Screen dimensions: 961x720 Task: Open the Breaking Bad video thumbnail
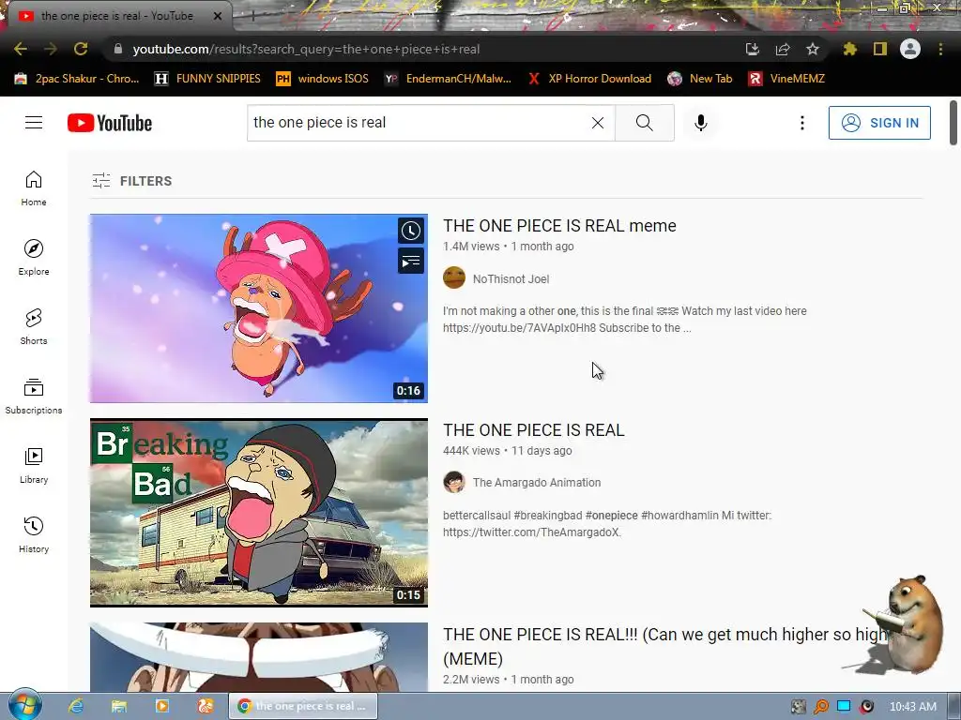[x=259, y=513]
